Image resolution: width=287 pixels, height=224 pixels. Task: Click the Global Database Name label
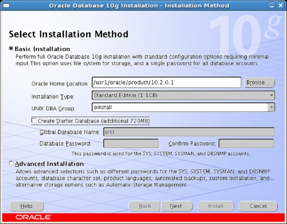69,132
